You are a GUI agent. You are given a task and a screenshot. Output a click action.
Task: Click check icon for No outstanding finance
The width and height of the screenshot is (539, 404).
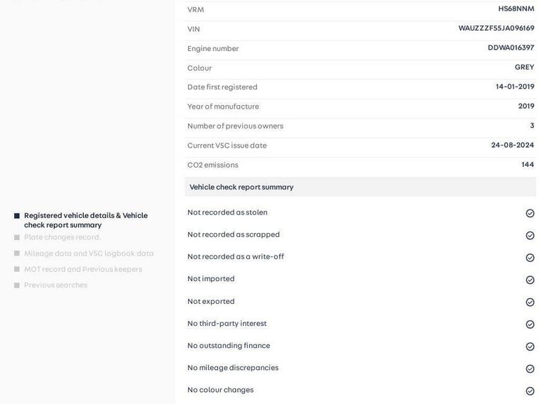[530, 346]
